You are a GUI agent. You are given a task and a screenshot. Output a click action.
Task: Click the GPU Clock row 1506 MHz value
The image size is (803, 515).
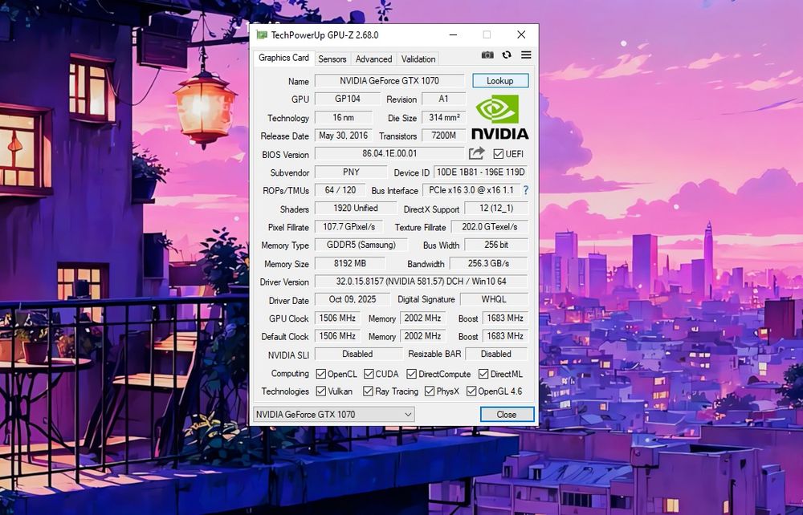337,318
